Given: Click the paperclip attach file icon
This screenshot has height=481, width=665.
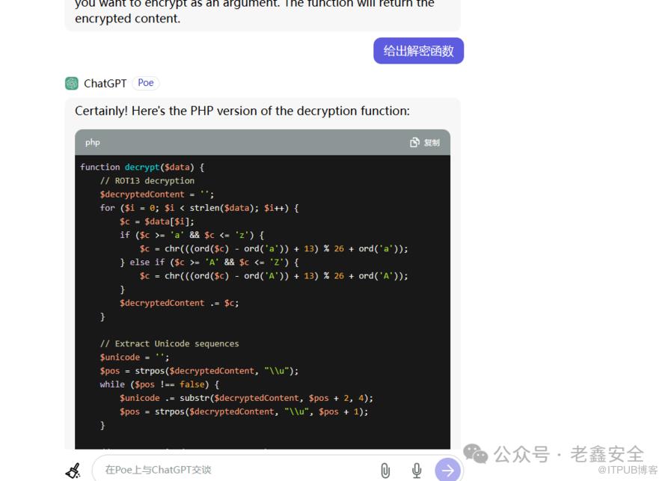Looking at the screenshot, I should pyautogui.click(x=385, y=471).
